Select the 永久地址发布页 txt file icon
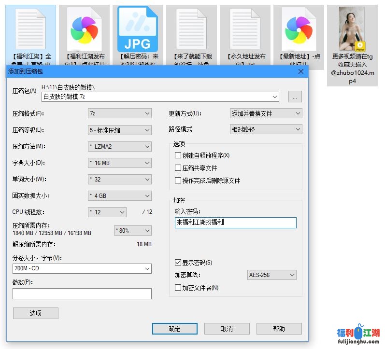 click(245, 29)
